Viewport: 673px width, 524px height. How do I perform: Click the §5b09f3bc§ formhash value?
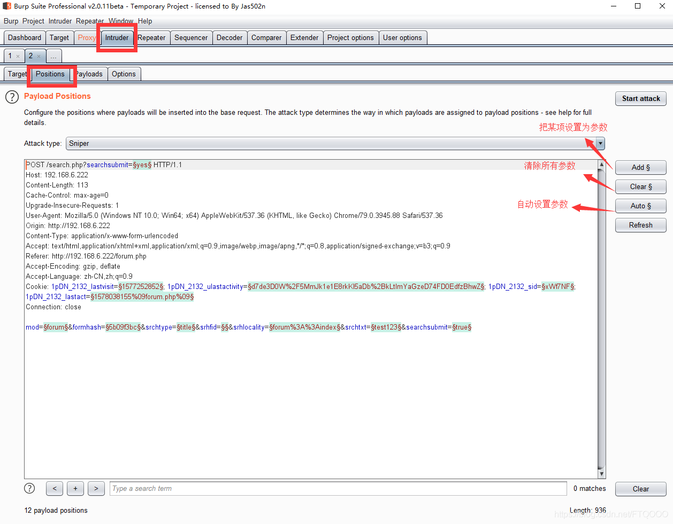click(x=123, y=327)
